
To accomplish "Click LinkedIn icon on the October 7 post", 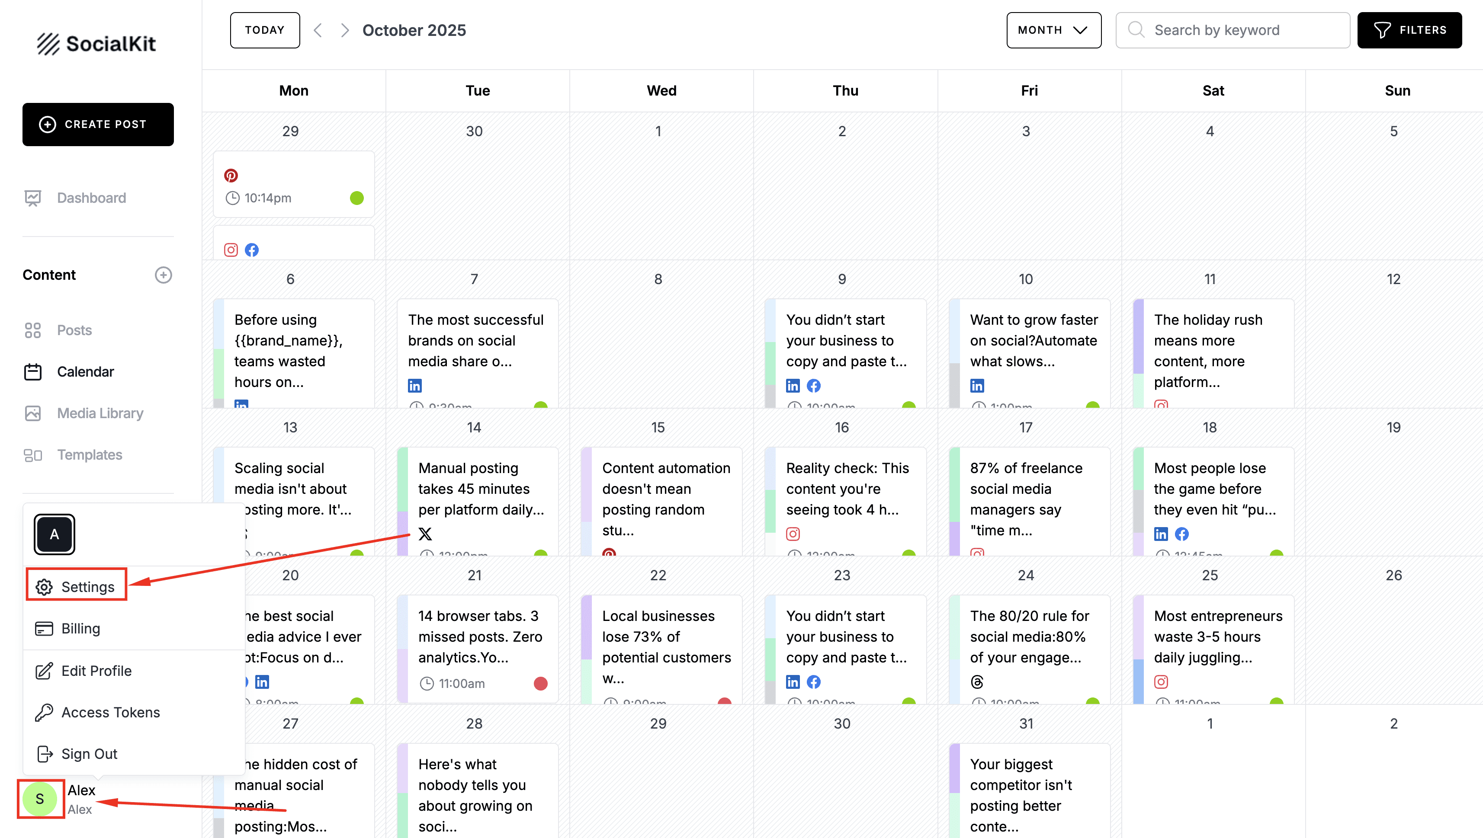I will 415,386.
